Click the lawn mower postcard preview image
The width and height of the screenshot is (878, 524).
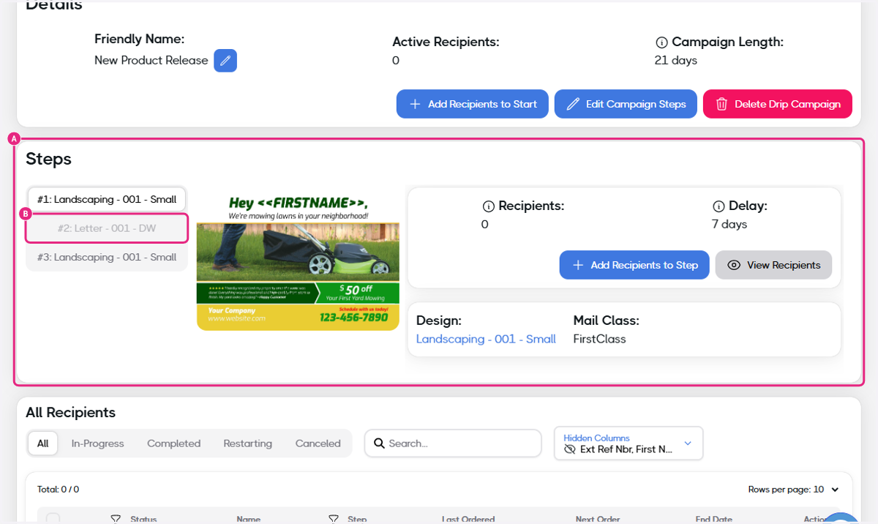pos(298,261)
